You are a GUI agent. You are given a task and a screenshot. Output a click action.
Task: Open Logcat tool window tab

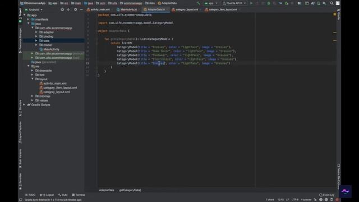pos(47,195)
